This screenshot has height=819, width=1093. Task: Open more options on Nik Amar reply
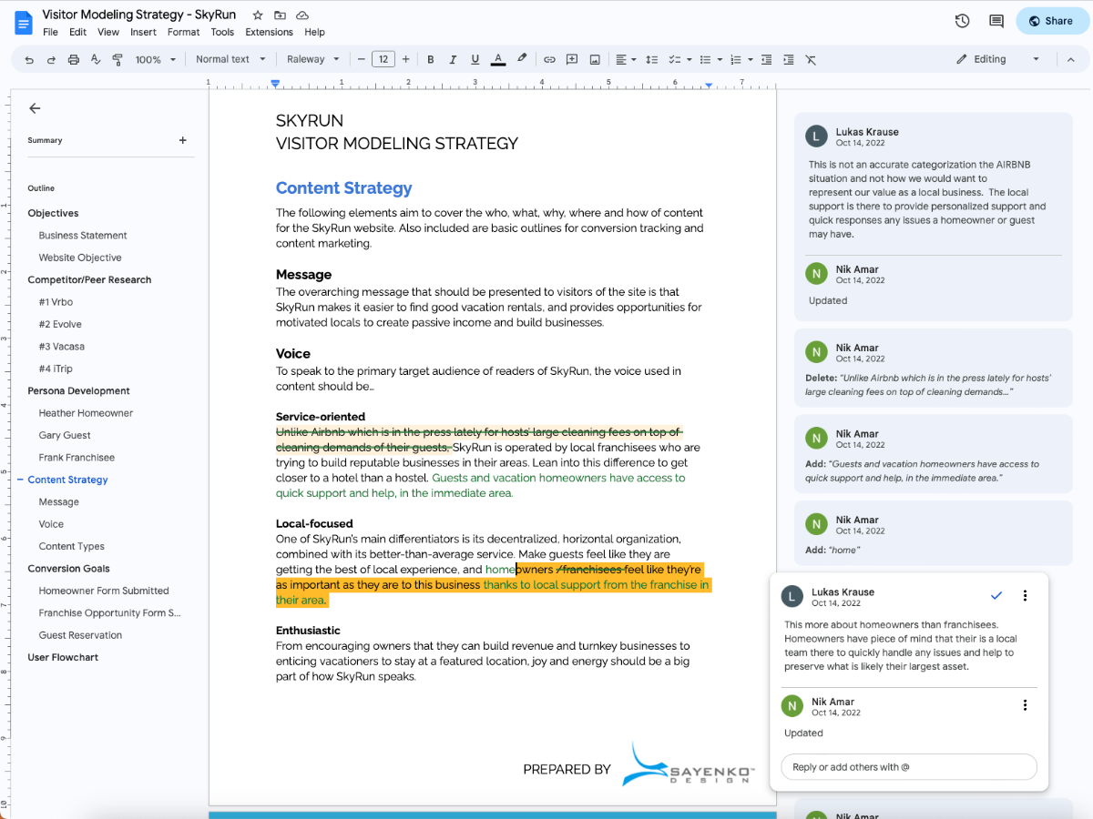(x=1025, y=705)
